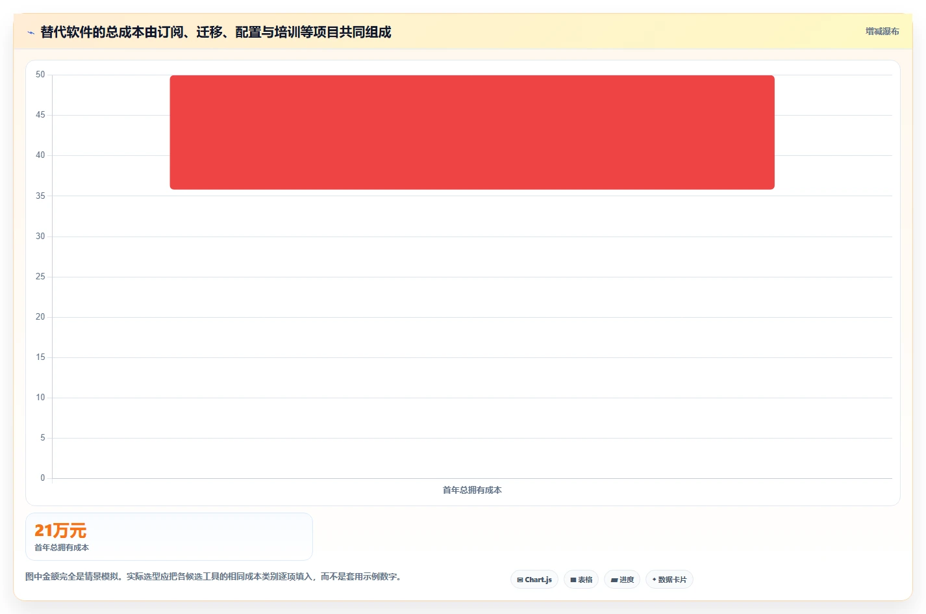Click the chart title 替代软件的总成本
Screen dimensions: 926x614
[216, 32]
